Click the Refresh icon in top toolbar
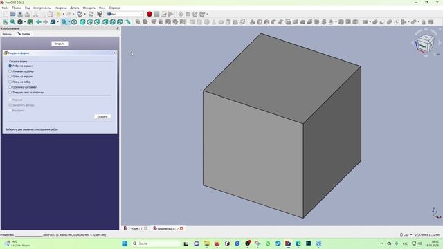443x249 pixels. tap(91, 14)
